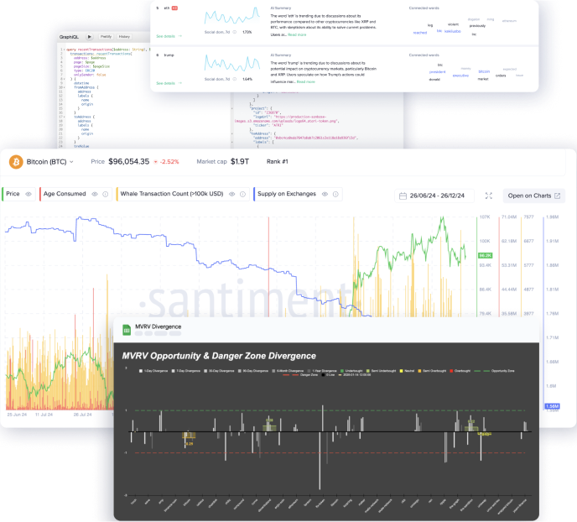Click the calendar icon in date range
The height and width of the screenshot is (522, 577).
coord(403,196)
